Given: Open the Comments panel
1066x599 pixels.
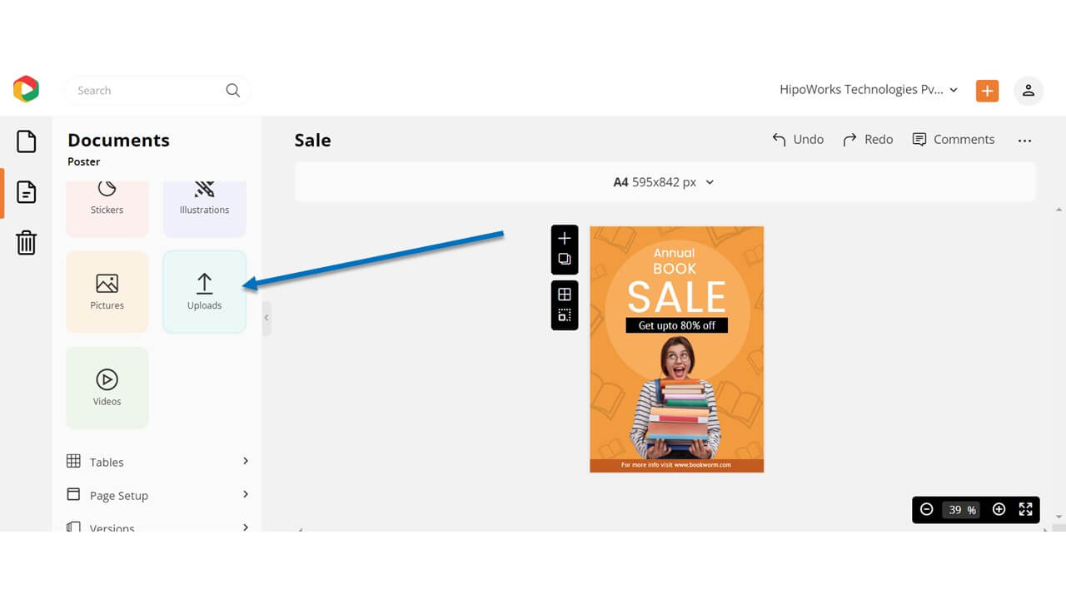Looking at the screenshot, I should 954,139.
